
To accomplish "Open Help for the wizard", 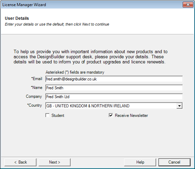I will point(140,162).
